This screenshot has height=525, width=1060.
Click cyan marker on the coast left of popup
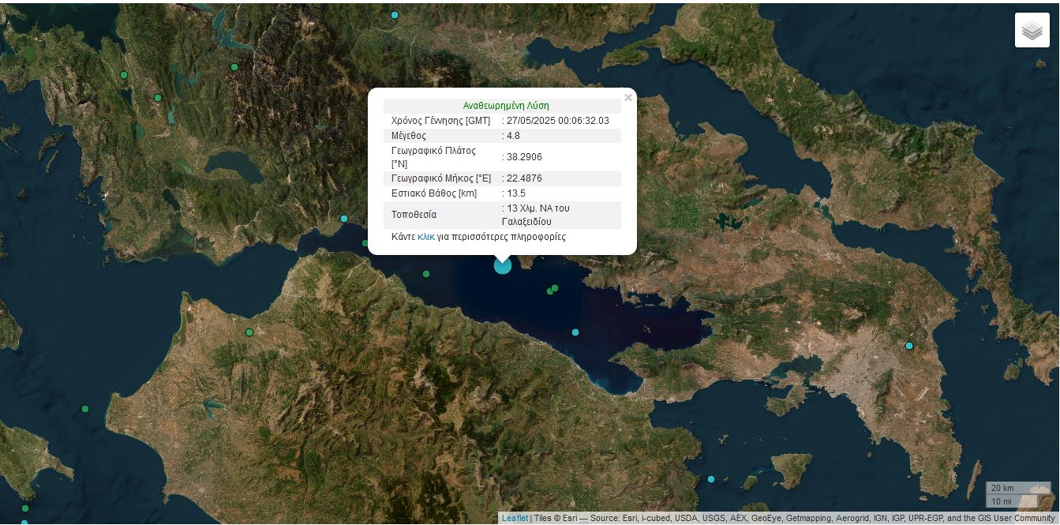(x=344, y=219)
